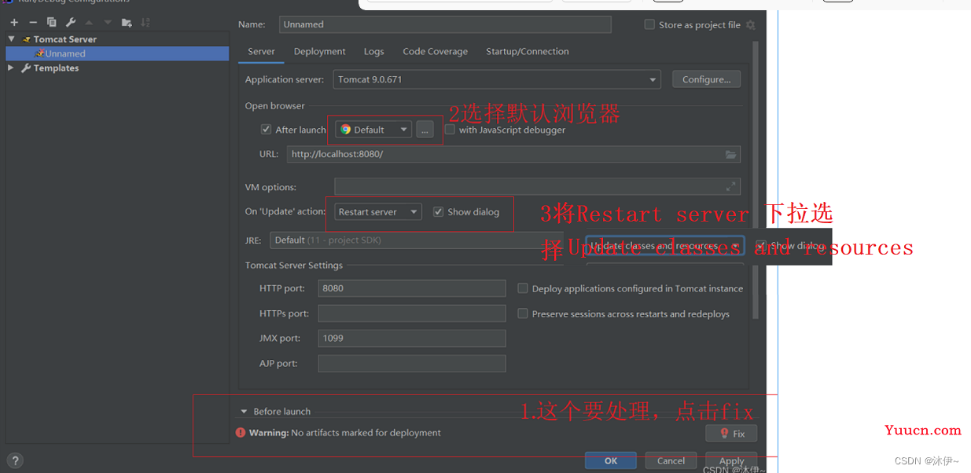Expand the VM options field
This screenshot has height=473, width=971.
click(x=731, y=187)
